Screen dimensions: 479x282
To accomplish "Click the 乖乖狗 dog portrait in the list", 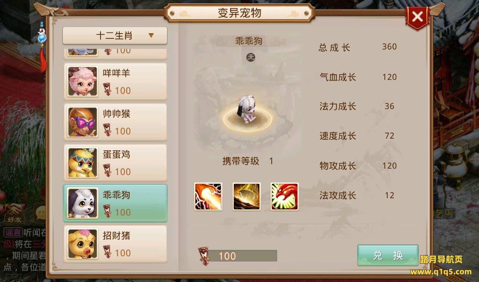I will point(83,203).
